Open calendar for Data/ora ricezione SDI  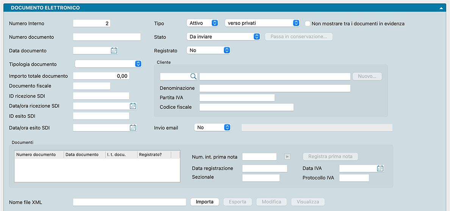pyautogui.click(x=133, y=106)
